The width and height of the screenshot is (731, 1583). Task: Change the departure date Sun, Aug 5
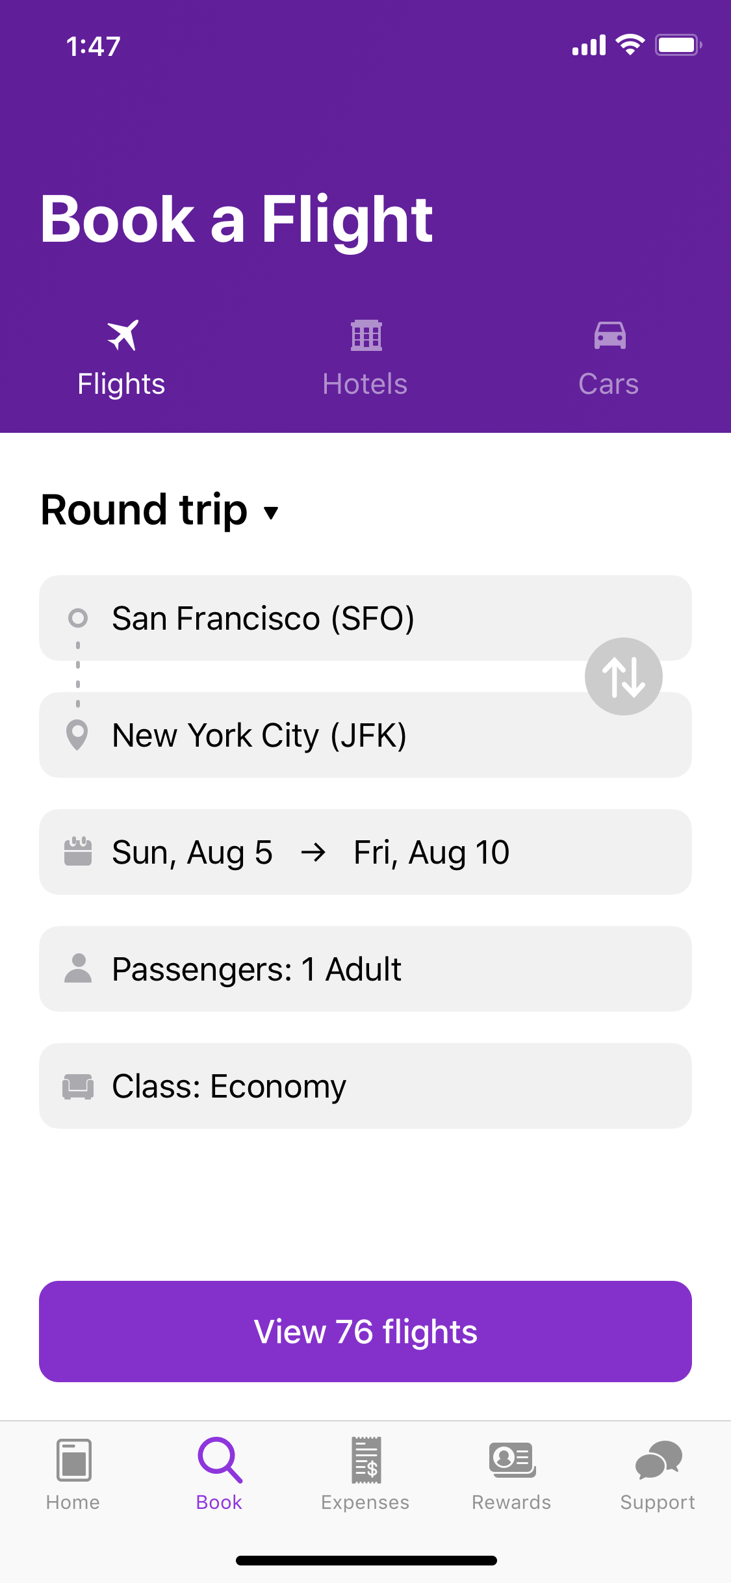coord(192,853)
